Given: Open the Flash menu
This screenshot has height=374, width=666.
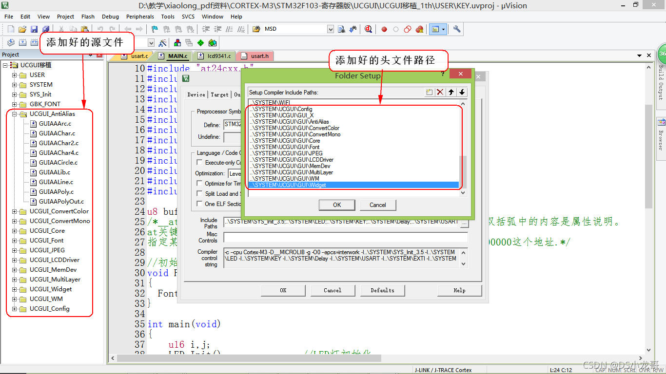Looking at the screenshot, I should [x=88, y=17].
